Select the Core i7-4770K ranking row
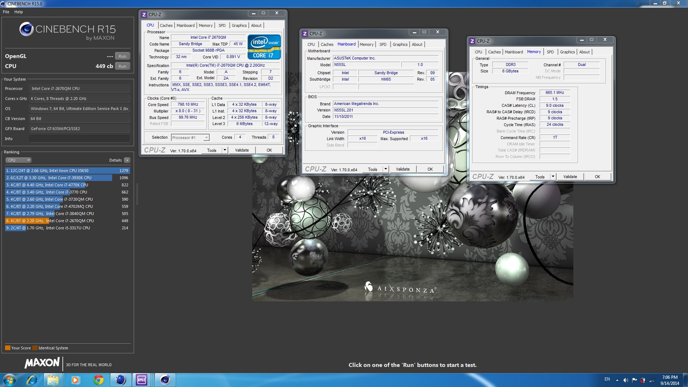Screen dimensions: 688x387 67,185
